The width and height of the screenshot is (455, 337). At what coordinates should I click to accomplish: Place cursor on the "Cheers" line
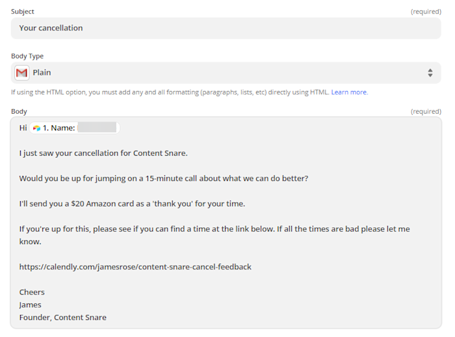click(32, 292)
